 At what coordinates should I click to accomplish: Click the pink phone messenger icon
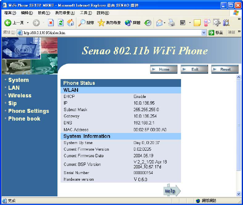click(207, 23)
